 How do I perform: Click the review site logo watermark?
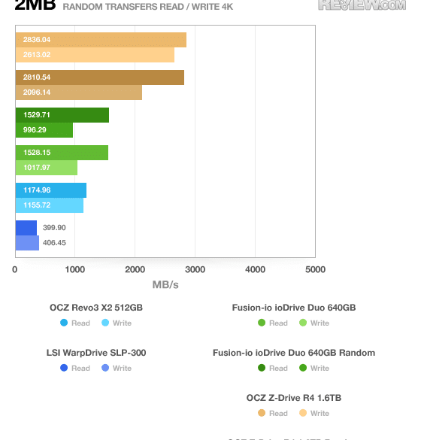point(362,5)
